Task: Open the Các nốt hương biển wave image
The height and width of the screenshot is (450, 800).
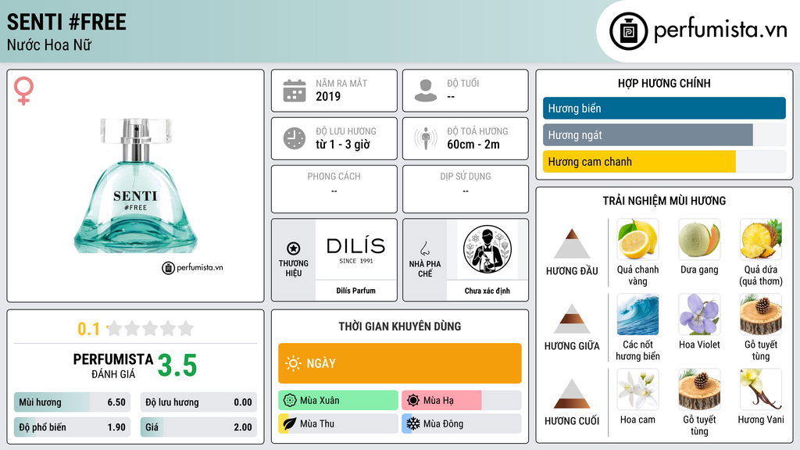Action: pos(637,314)
